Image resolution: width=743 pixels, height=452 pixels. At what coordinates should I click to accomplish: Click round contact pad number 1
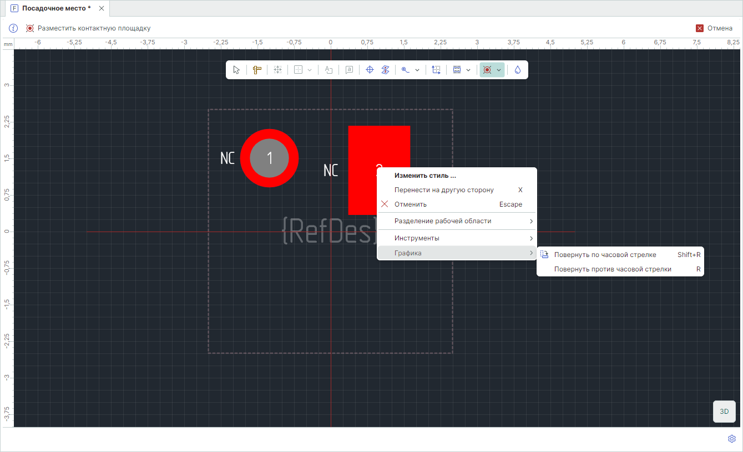click(x=269, y=158)
